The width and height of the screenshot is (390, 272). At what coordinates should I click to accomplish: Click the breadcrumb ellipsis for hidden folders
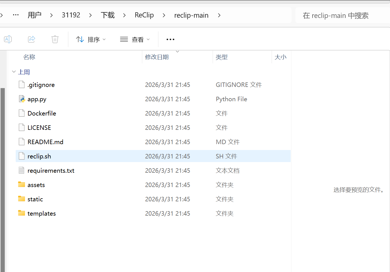(x=16, y=15)
